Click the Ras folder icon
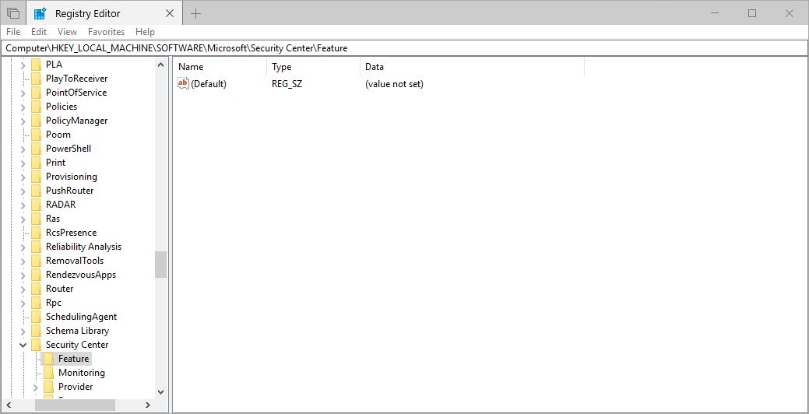 tap(36, 218)
